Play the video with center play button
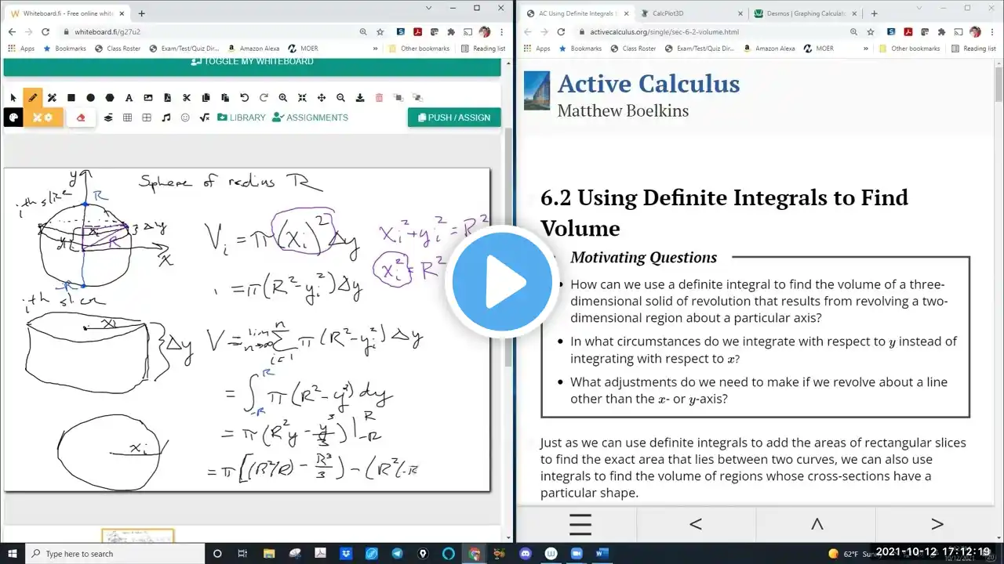This screenshot has width=1004, height=564. [502, 282]
